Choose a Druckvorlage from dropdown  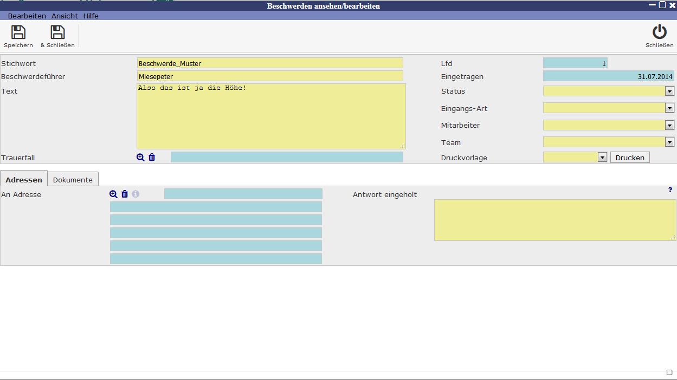coord(602,158)
